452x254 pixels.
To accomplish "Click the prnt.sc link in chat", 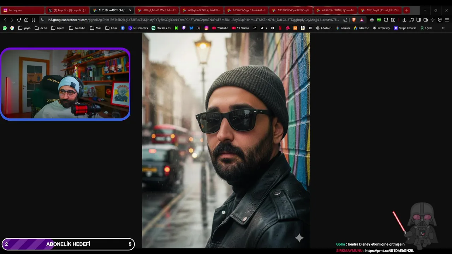I will [389, 250].
